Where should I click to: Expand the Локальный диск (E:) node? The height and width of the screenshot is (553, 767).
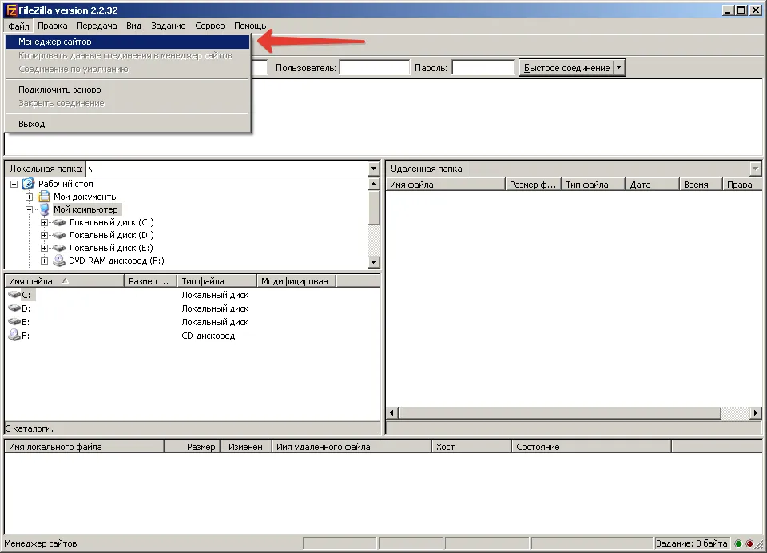pos(45,248)
